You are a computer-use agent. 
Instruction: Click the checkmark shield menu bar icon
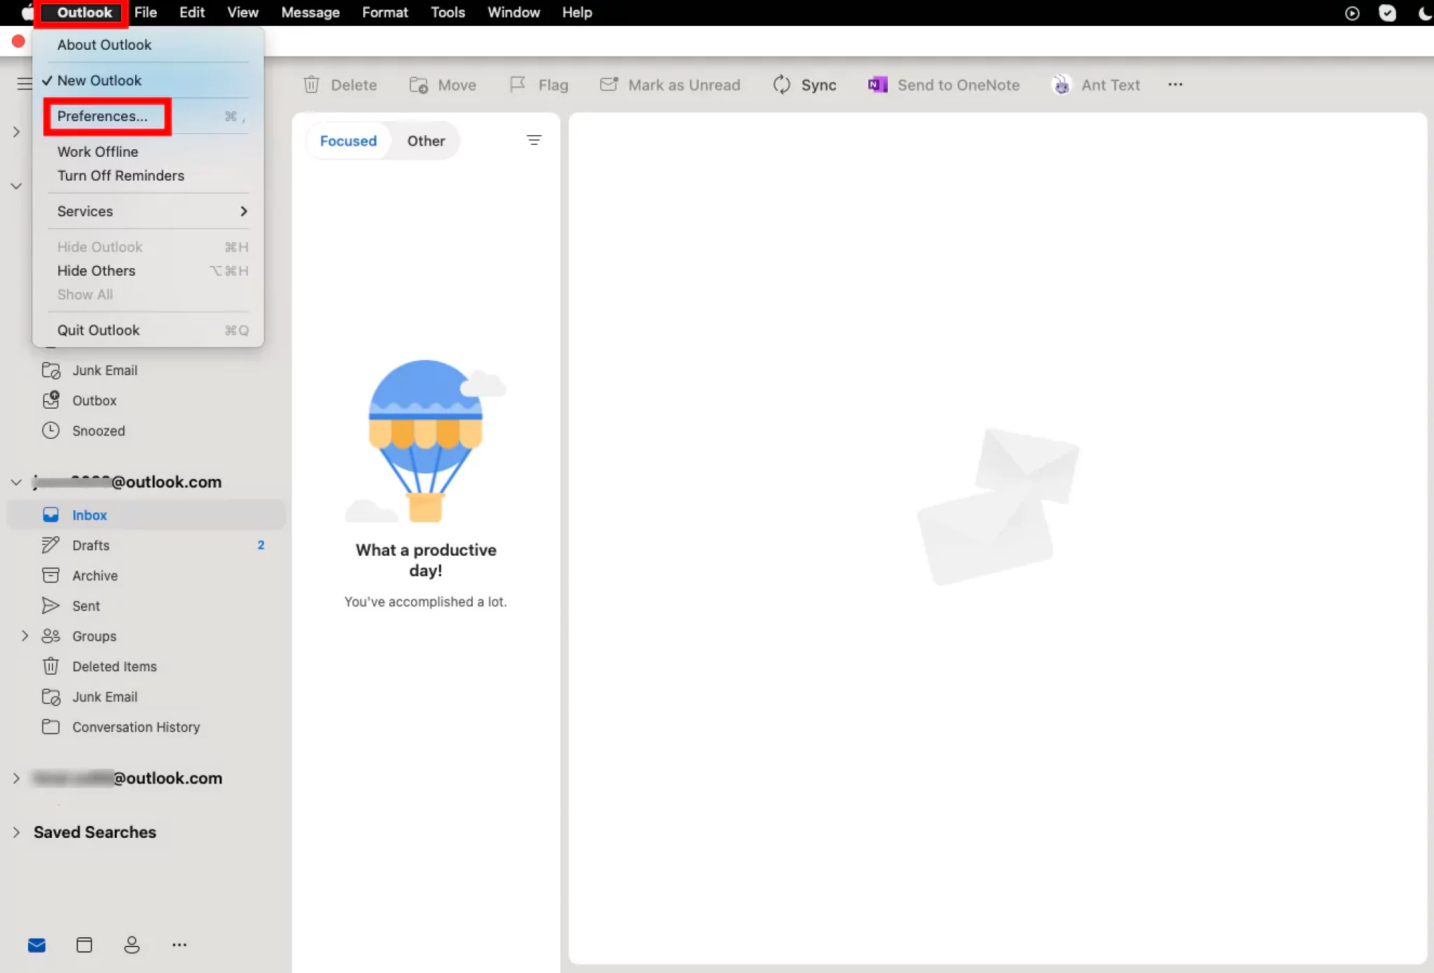tap(1387, 13)
